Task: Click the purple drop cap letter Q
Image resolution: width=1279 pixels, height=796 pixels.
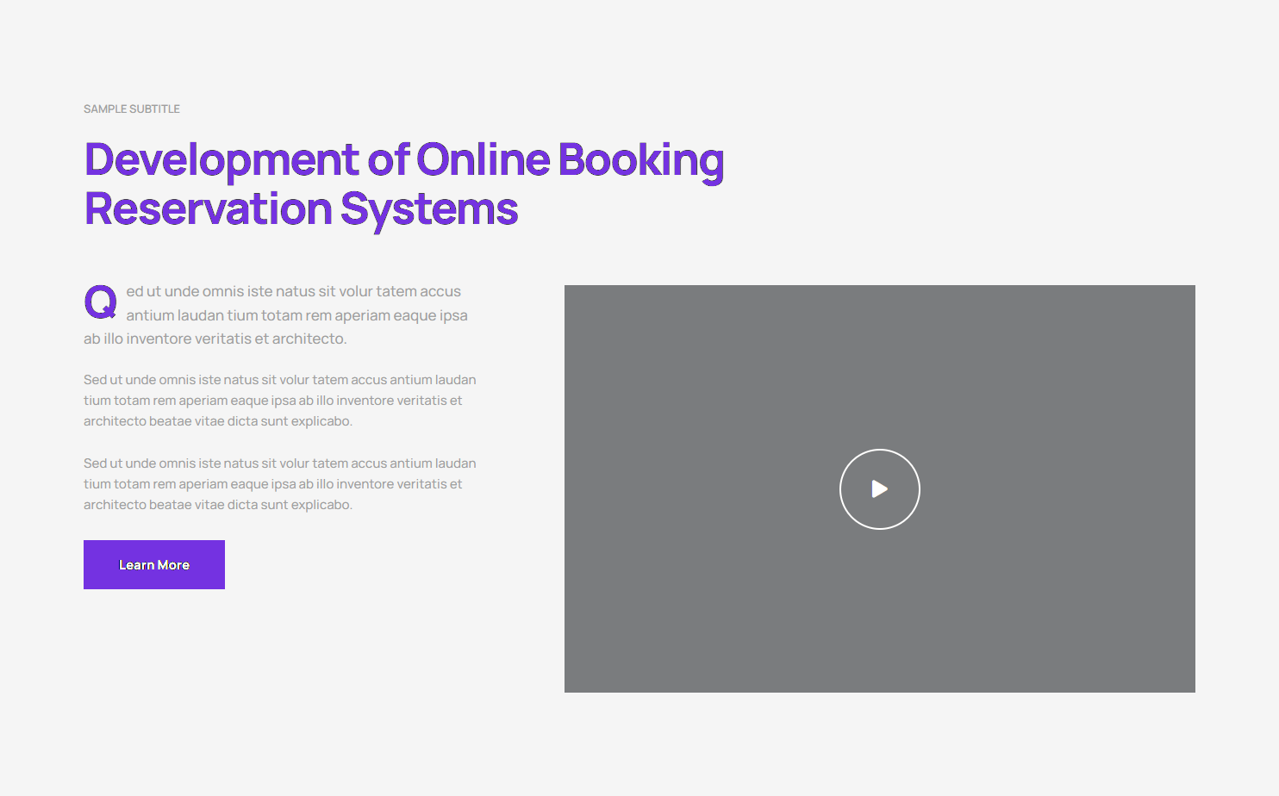Action: pyautogui.click(x=100, y=302)
